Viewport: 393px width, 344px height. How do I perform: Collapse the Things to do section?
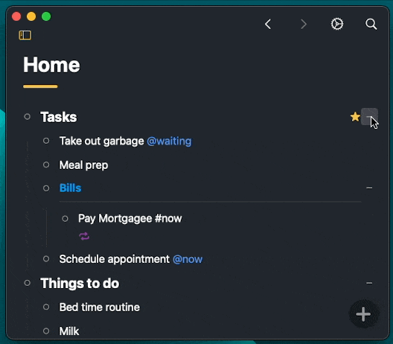[x=369, y=283]
